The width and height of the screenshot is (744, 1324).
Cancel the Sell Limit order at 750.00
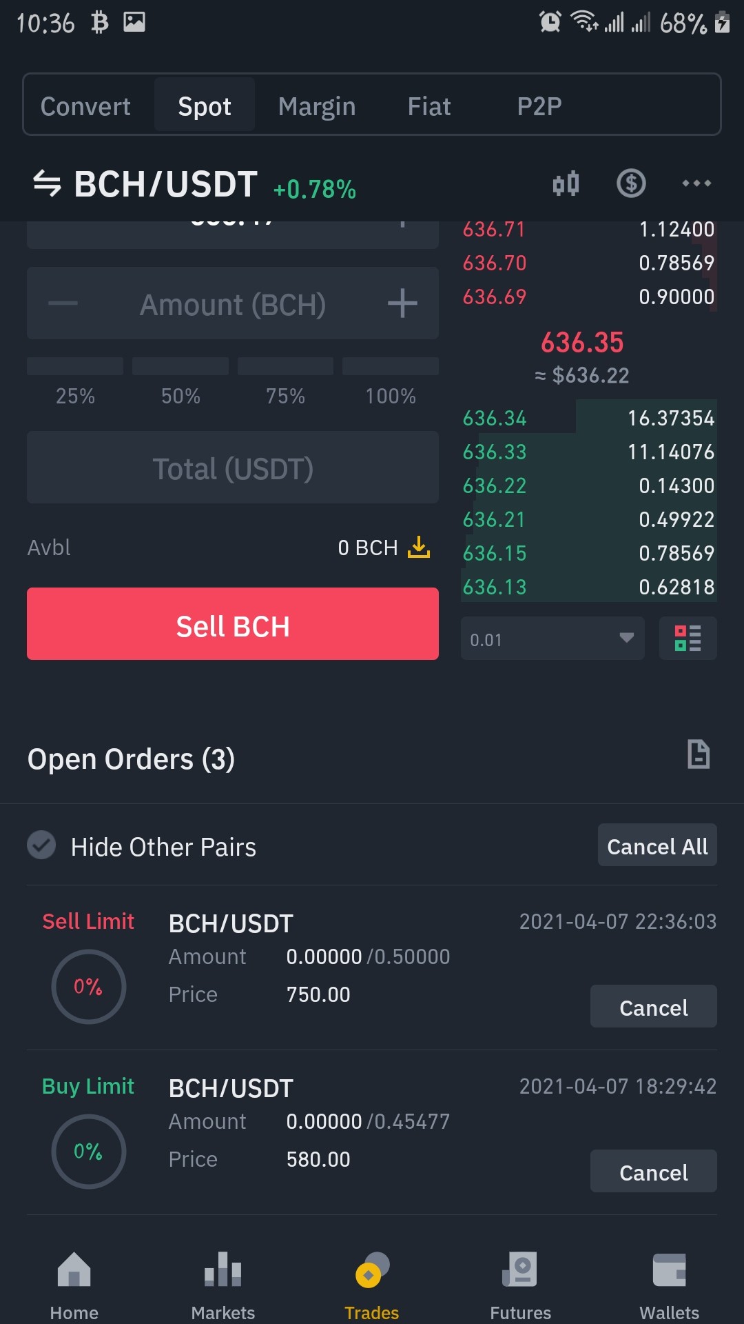[x=653, y=1007]
